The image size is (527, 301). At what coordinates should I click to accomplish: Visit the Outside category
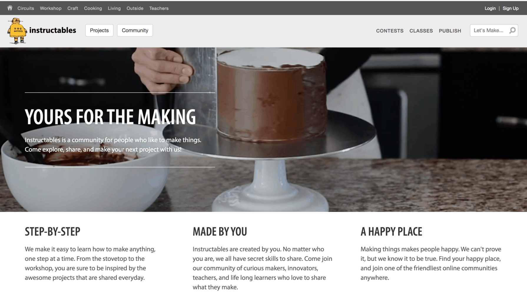(x=135, y=8)
